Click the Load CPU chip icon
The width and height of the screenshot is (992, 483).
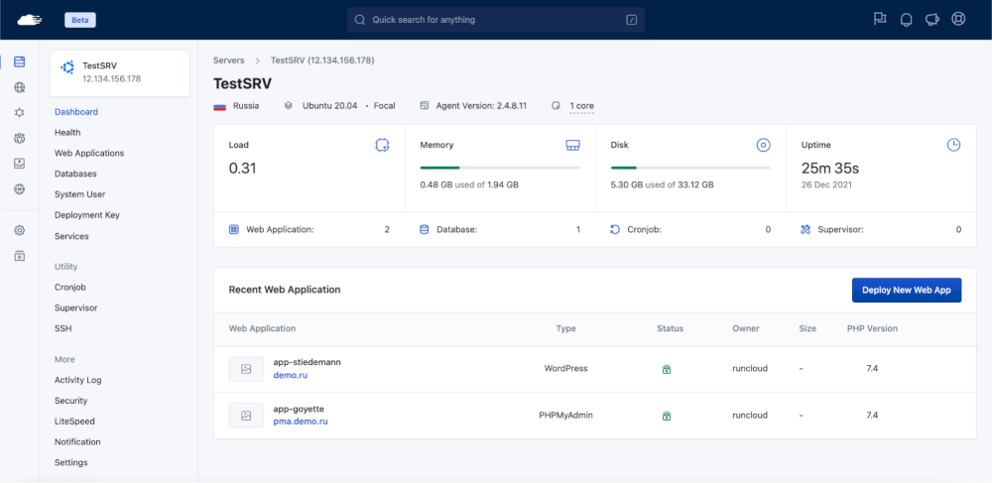coord(382,145)
